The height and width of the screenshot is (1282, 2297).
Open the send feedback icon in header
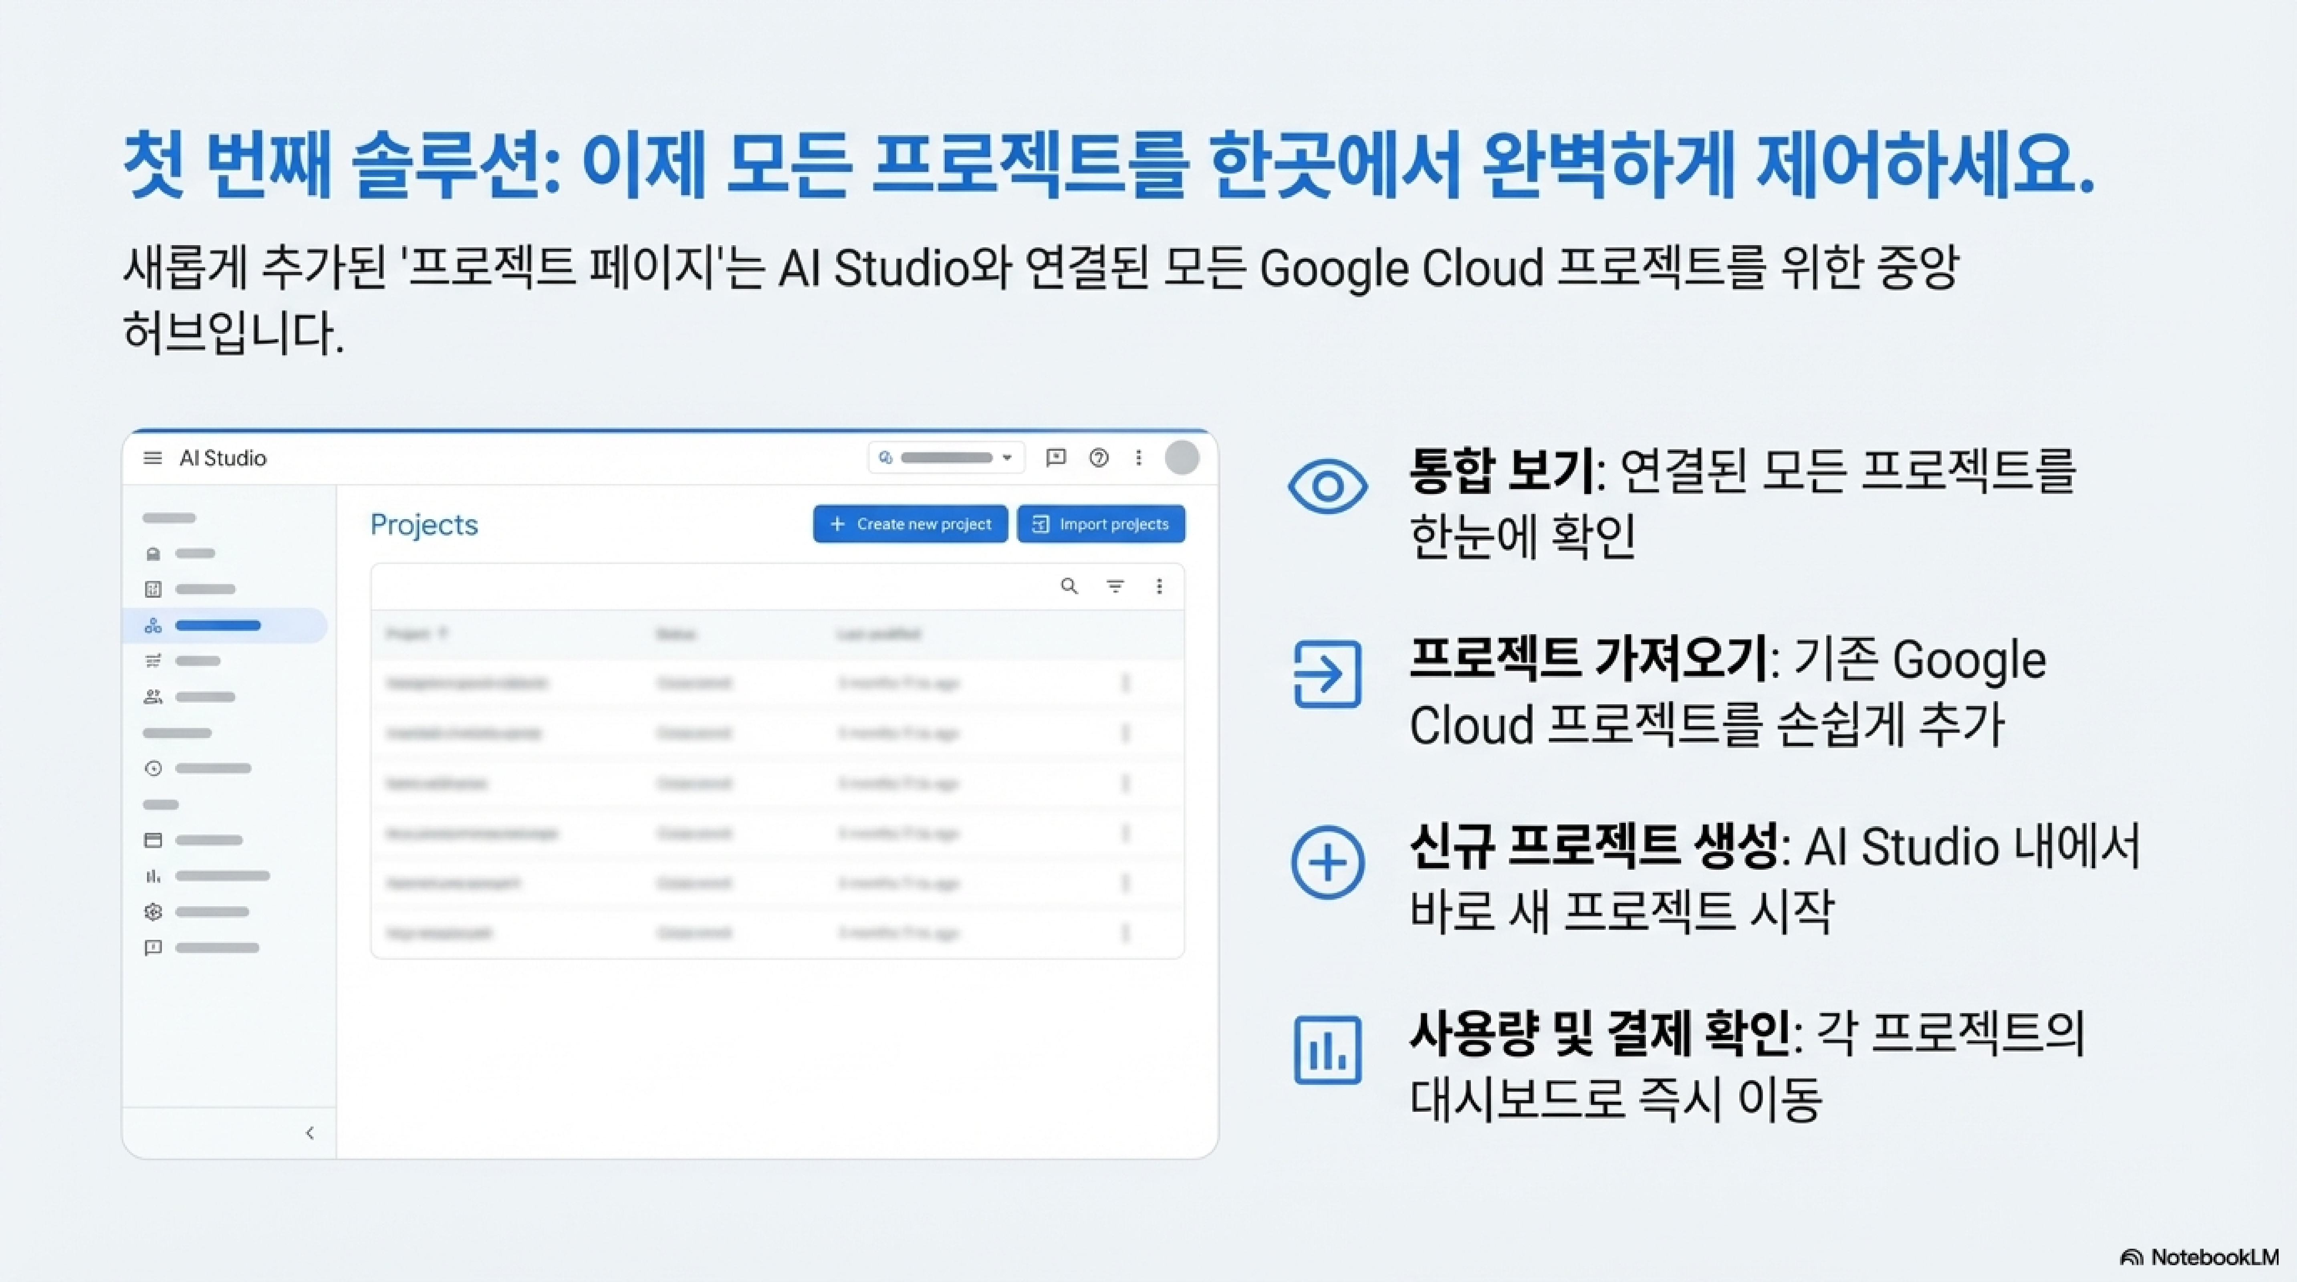coord(1056,458)
